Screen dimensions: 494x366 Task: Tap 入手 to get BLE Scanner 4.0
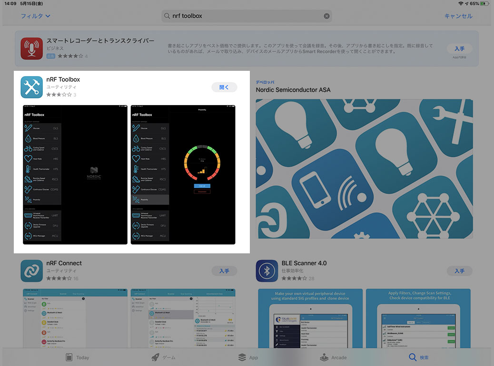tap(459, 271)
